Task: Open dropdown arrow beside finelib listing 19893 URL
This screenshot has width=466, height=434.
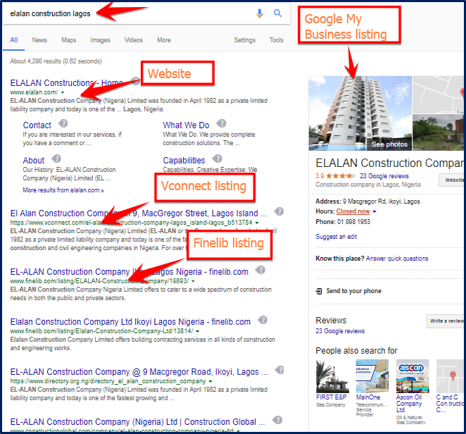Action: tap(193, 281)
